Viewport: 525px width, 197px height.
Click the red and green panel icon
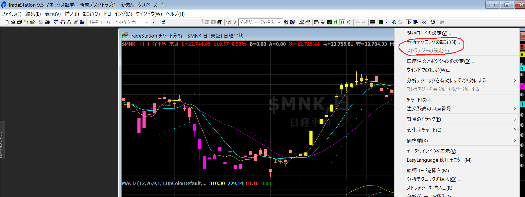[373, 22]
